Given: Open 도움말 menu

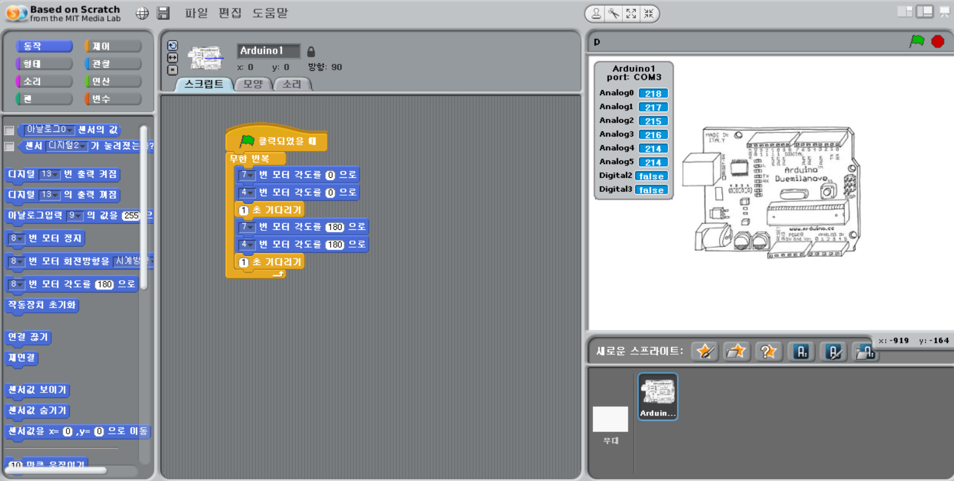Looking at the screenshot, I should 271,13.
